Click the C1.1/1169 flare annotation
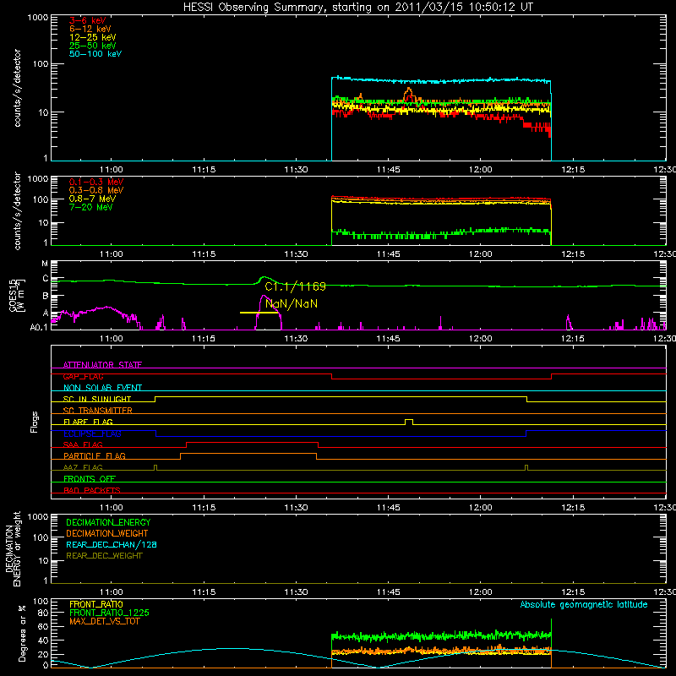676x676 pixels. point(295,286)
